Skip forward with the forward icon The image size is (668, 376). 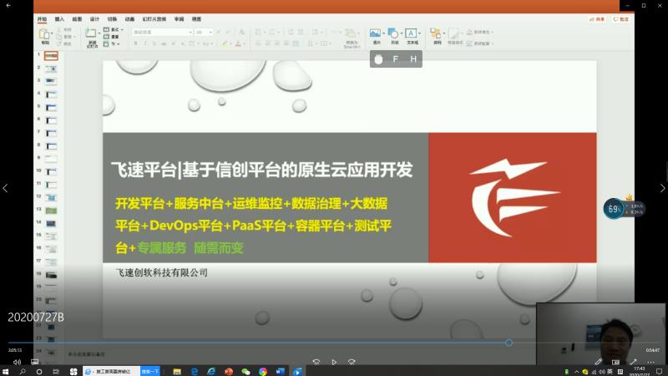[x=352, y=362]
